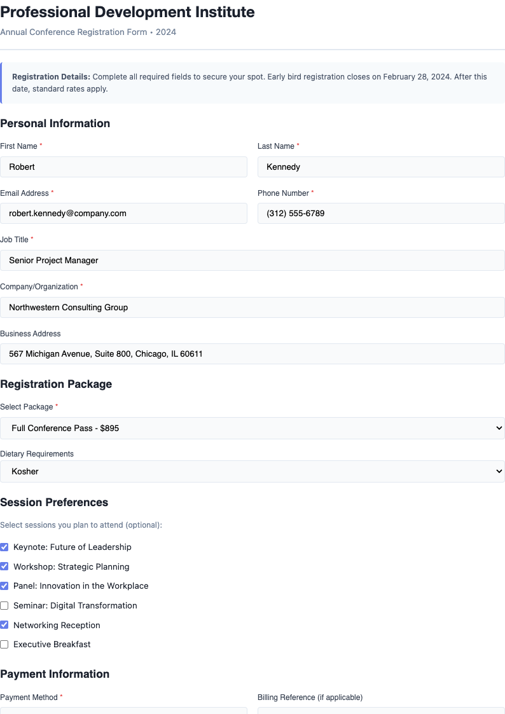
Task: Click the Phone Number field
Action: (380, 213)
